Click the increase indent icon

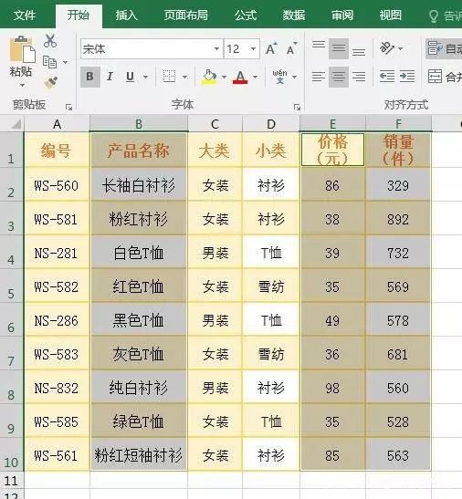(x=407, y=77)
